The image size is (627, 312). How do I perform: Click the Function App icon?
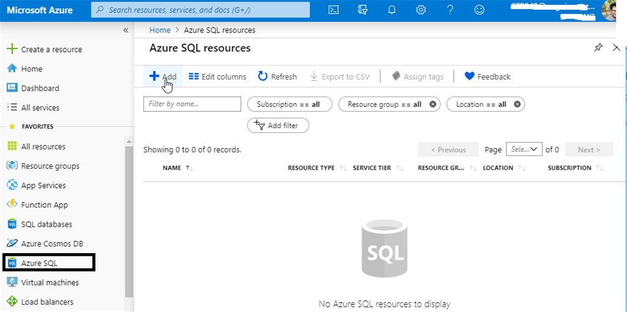[12, 204]
